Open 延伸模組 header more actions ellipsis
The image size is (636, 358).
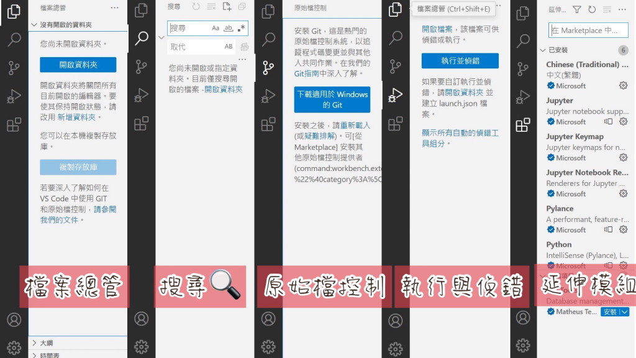coord(622,9)
